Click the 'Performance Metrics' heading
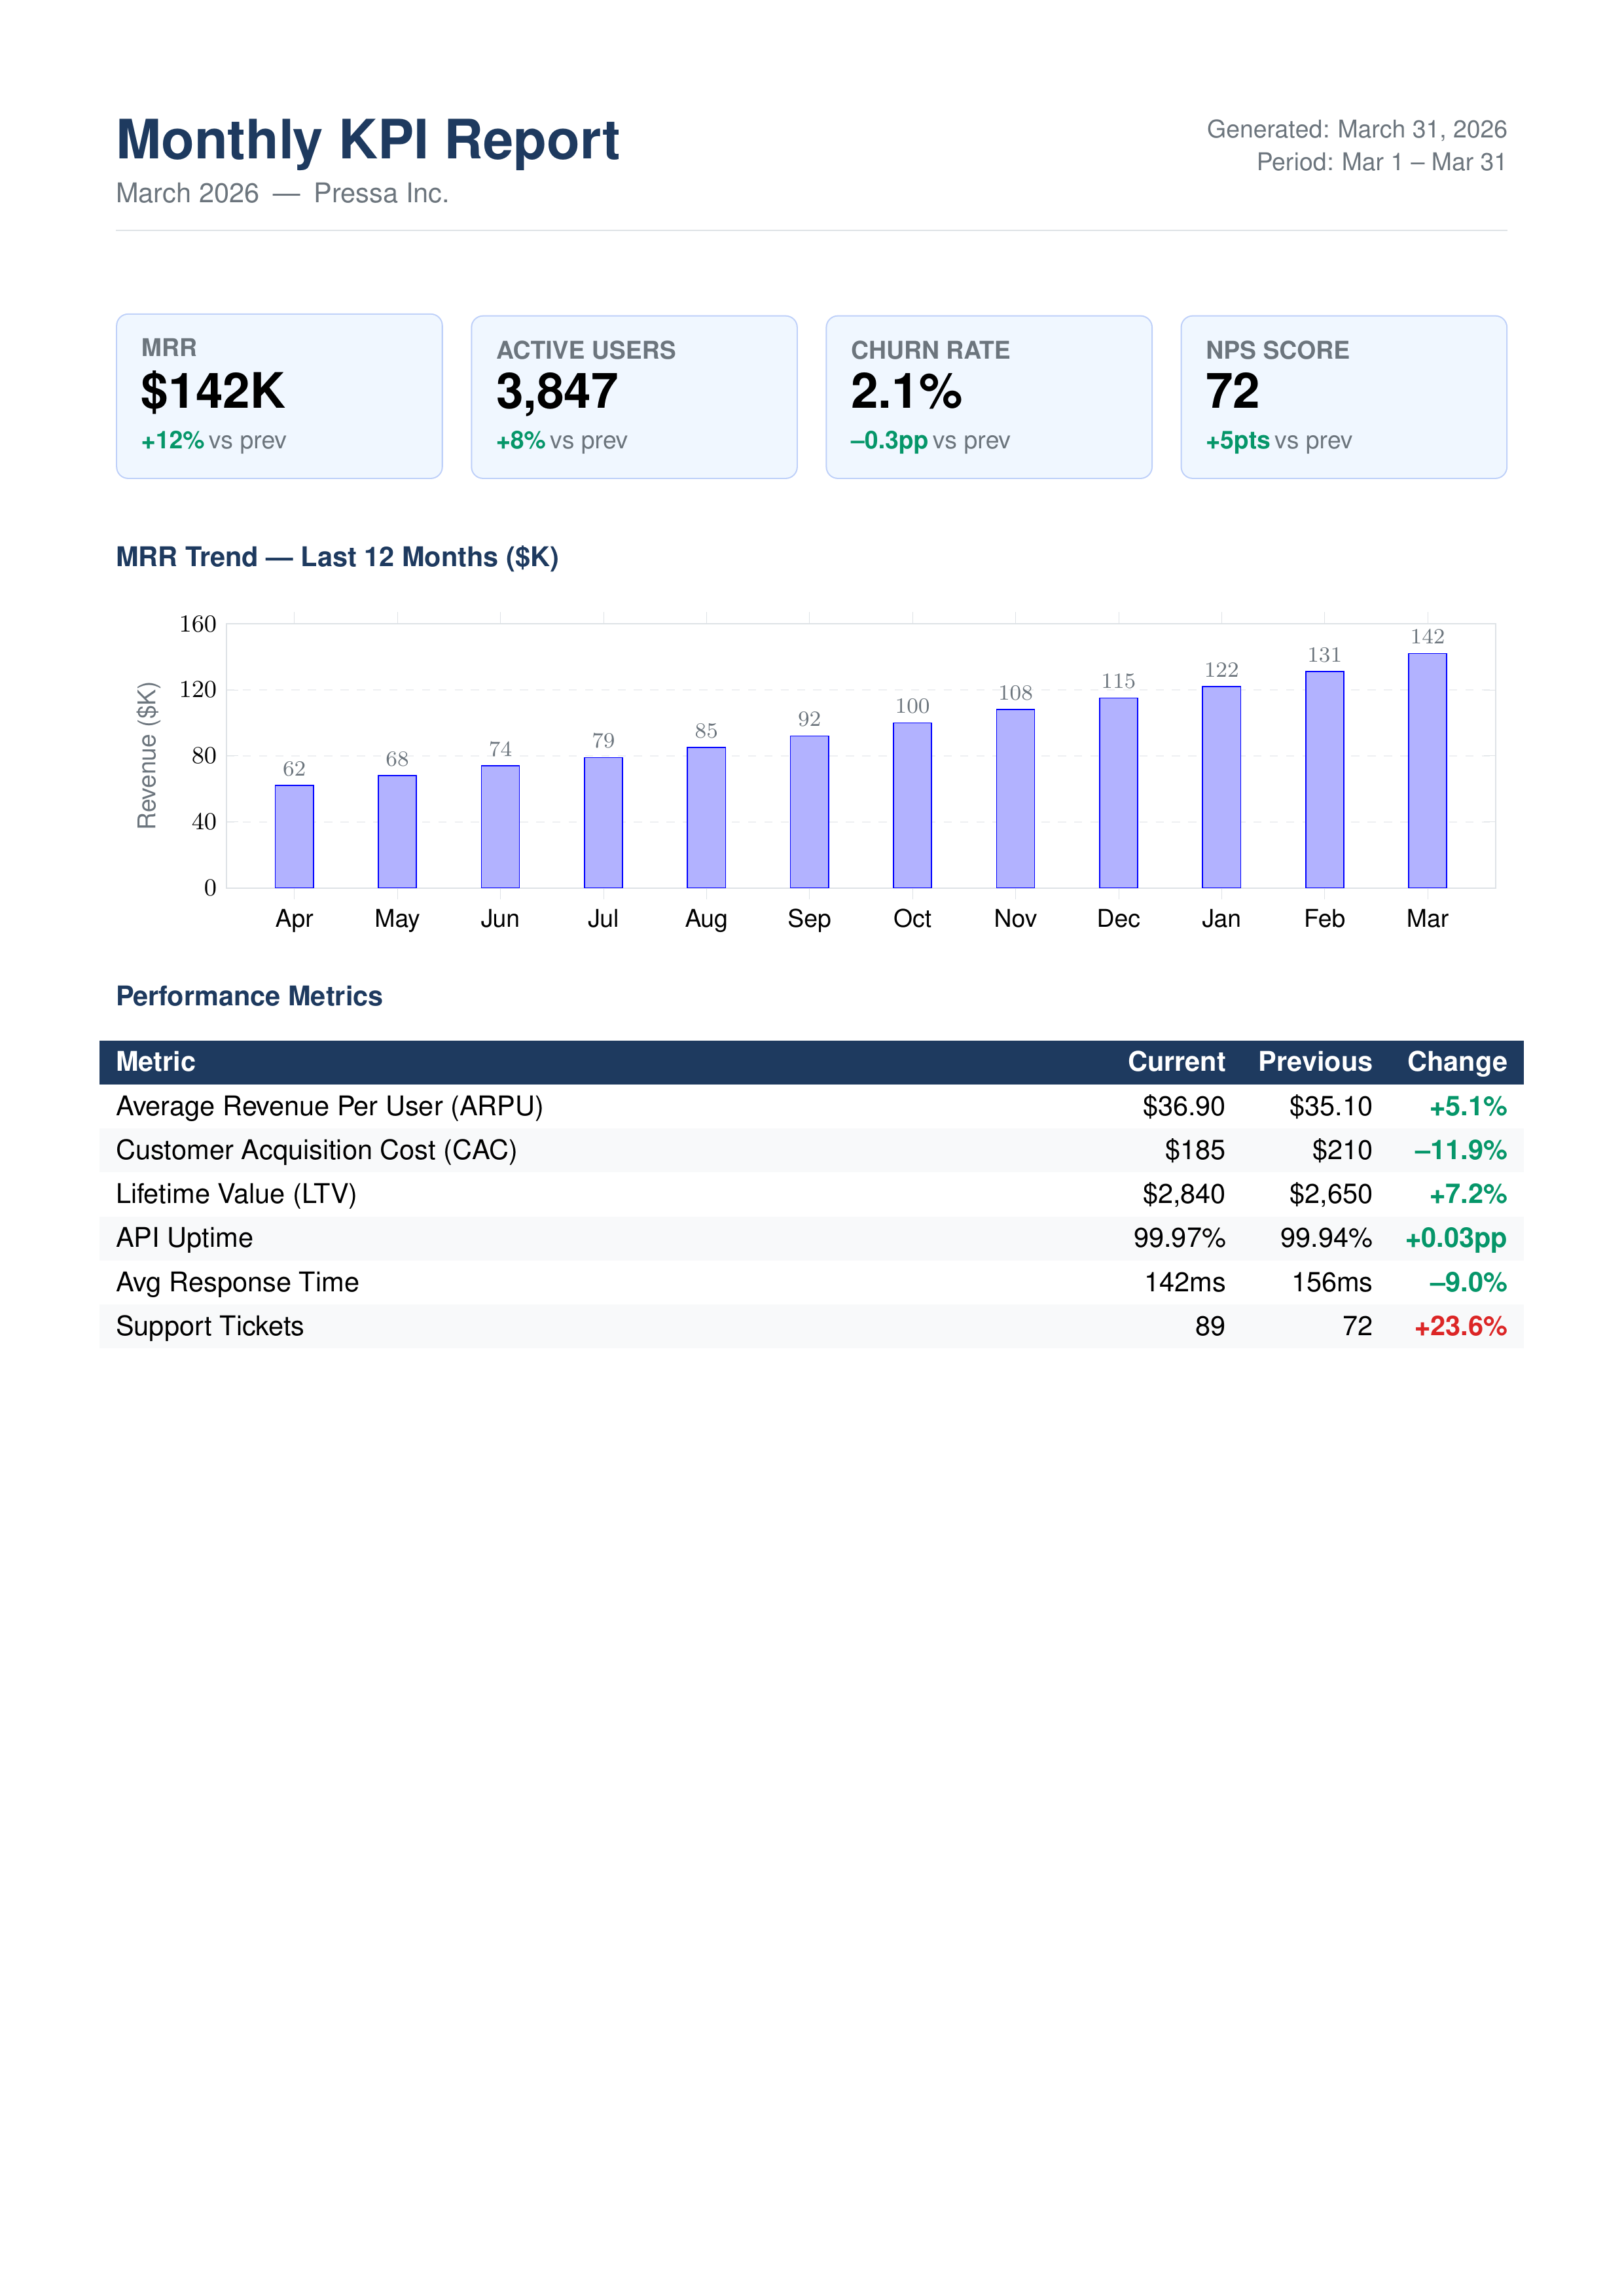Image resolution: width=1624 pixels, height=2296 pixels. click(x=249, y=996)
